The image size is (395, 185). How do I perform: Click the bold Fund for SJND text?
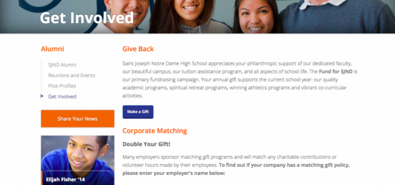[x=336, y=72]
